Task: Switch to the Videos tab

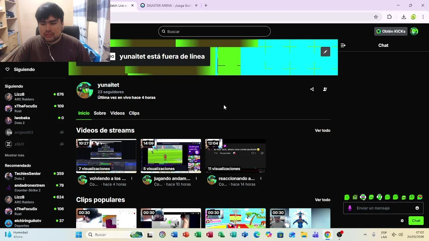Action: coord(117,113)
